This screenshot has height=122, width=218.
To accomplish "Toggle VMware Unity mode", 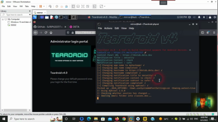I will click(x=88, y=6).
